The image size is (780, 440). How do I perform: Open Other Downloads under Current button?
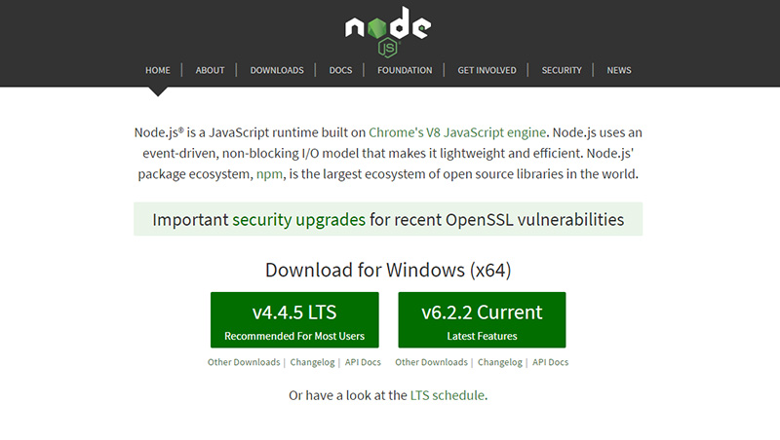431,362
